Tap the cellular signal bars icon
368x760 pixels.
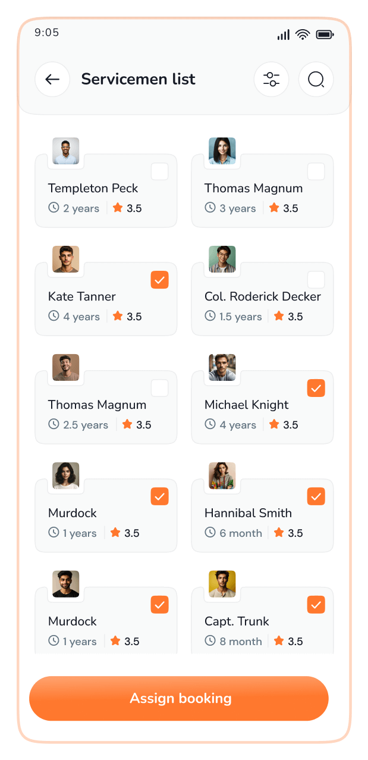[284, 35]
